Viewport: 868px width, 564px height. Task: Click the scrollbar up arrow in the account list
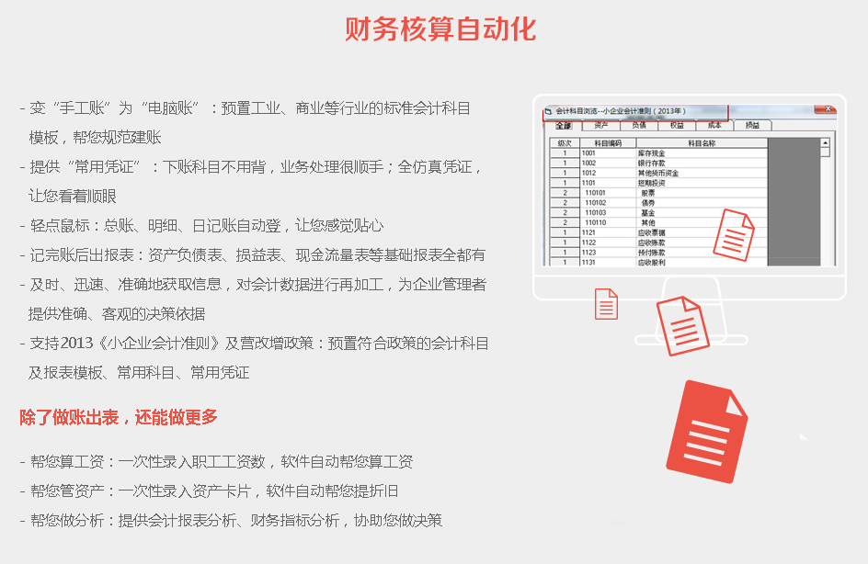click(x=825, y=143)
